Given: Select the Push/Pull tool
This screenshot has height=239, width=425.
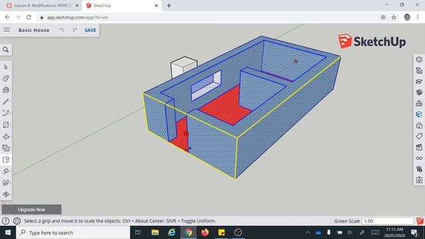Looking at the screenshot, I should pos(6,136).
